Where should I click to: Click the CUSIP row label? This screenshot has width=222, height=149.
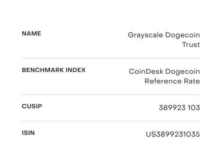coord(32,106)
